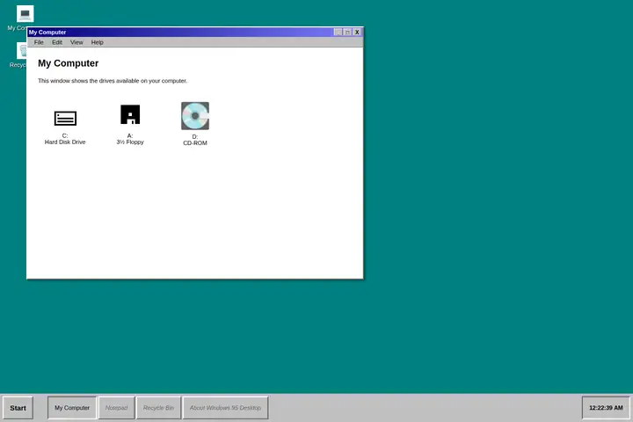The image size is (633, 422).
Task: Click the 'This window shows the drives' description
Action: [113, 81]
